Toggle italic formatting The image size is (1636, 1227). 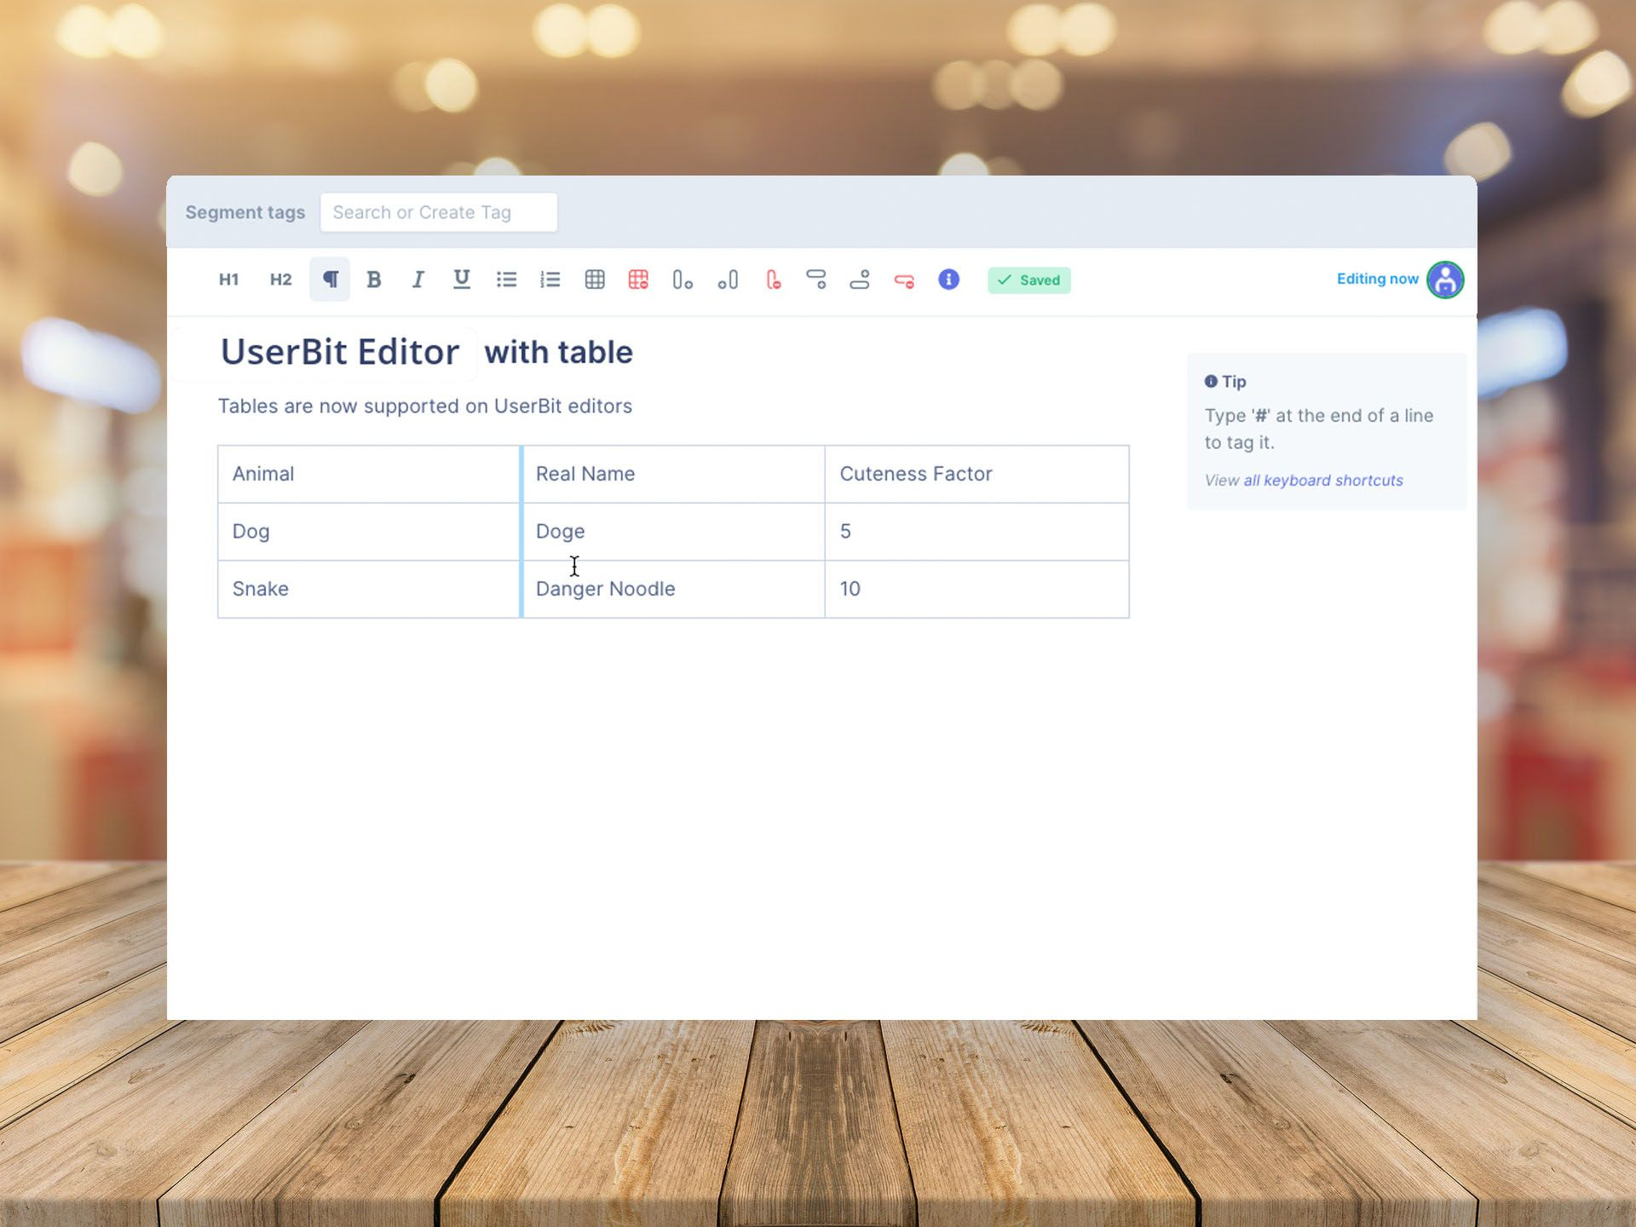pyautogui.click(x=418, y=279)
